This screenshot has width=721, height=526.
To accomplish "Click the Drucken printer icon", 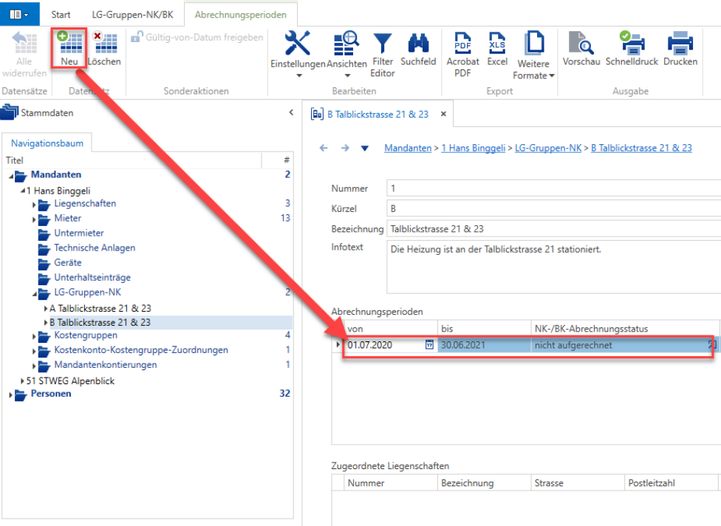I will (x=680, y=43).
